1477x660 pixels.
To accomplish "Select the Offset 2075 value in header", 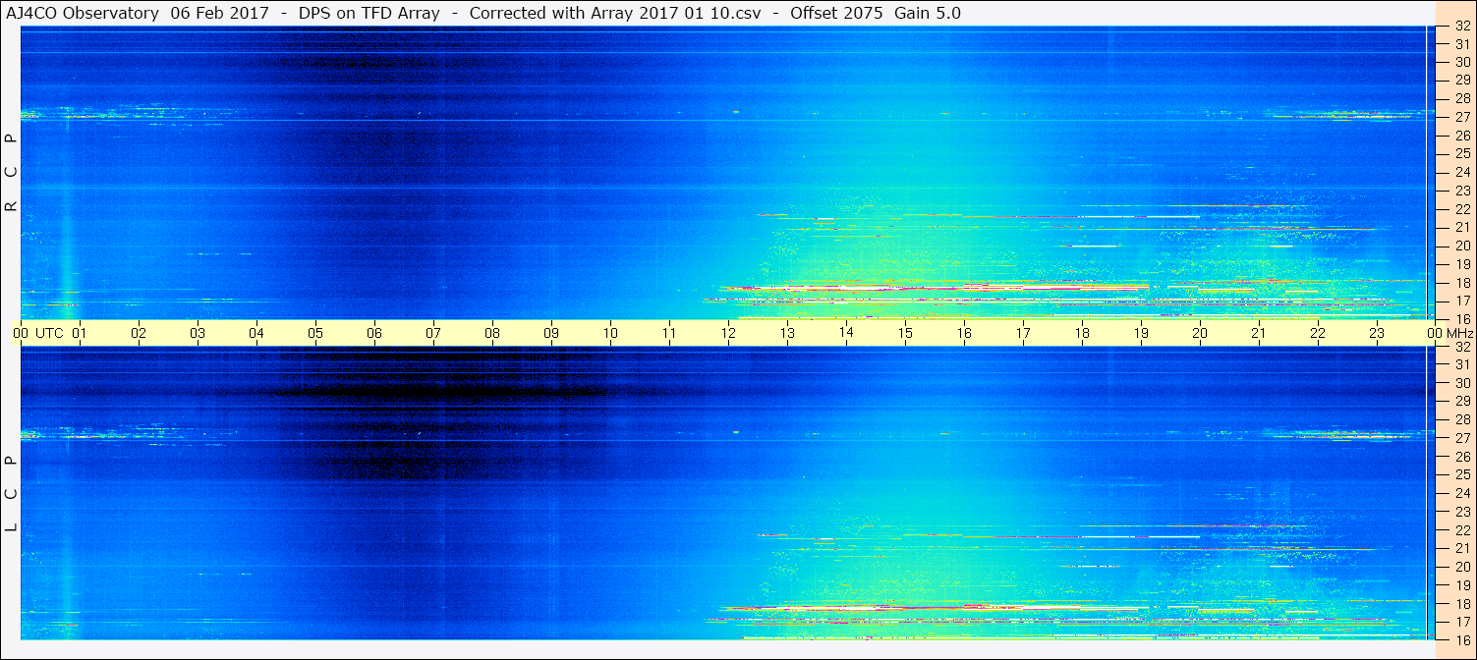I will click(x=835, y=13).
